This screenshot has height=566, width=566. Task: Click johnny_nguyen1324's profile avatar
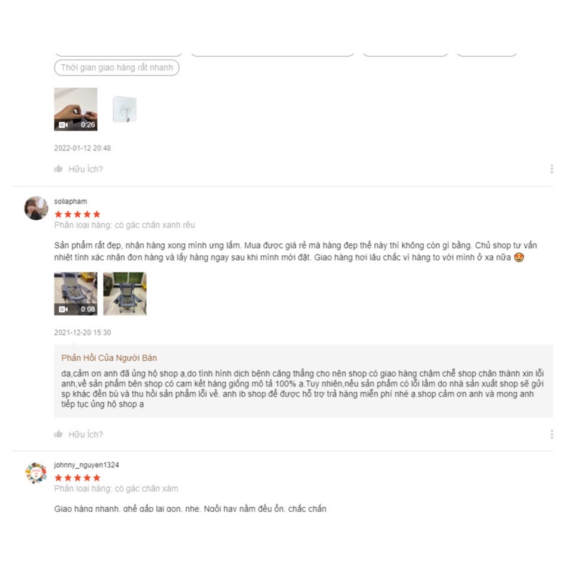(x=36, y=473)
